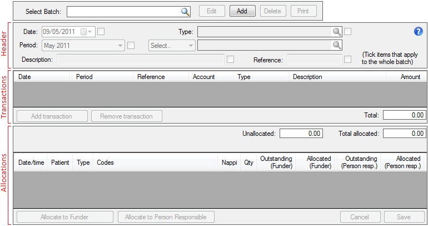The image size is (428, 226).
Task: Open the blue help question mark icon
Action: tap(419, 32)
